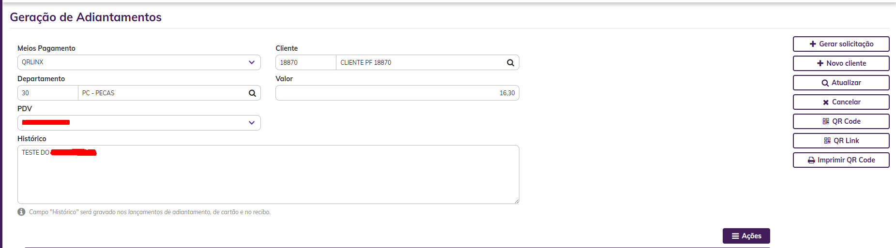Focus the Valor input field
The width and height of the screenshot is (896, 248).
tap(397, 93)
